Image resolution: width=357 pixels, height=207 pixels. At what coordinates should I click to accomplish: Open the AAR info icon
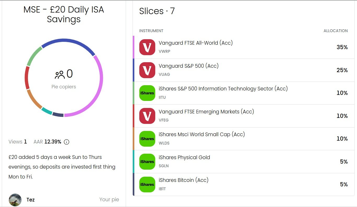click(67, 142)
